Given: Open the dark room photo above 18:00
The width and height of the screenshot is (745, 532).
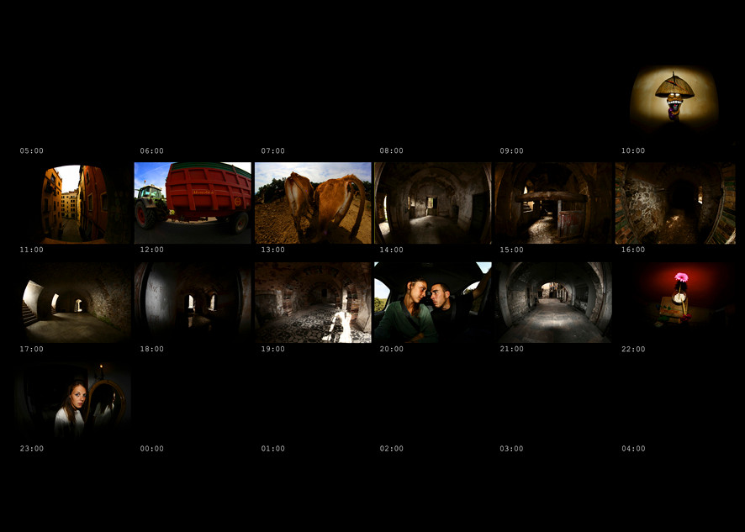Looking at the screenshot, I should click(193, 303).
